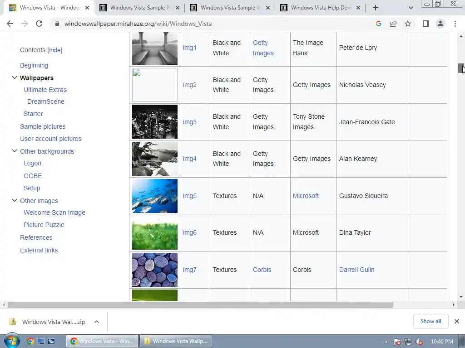Open the img1 bench thumbnail
This screenshot has height=348, width=465.
155,48
